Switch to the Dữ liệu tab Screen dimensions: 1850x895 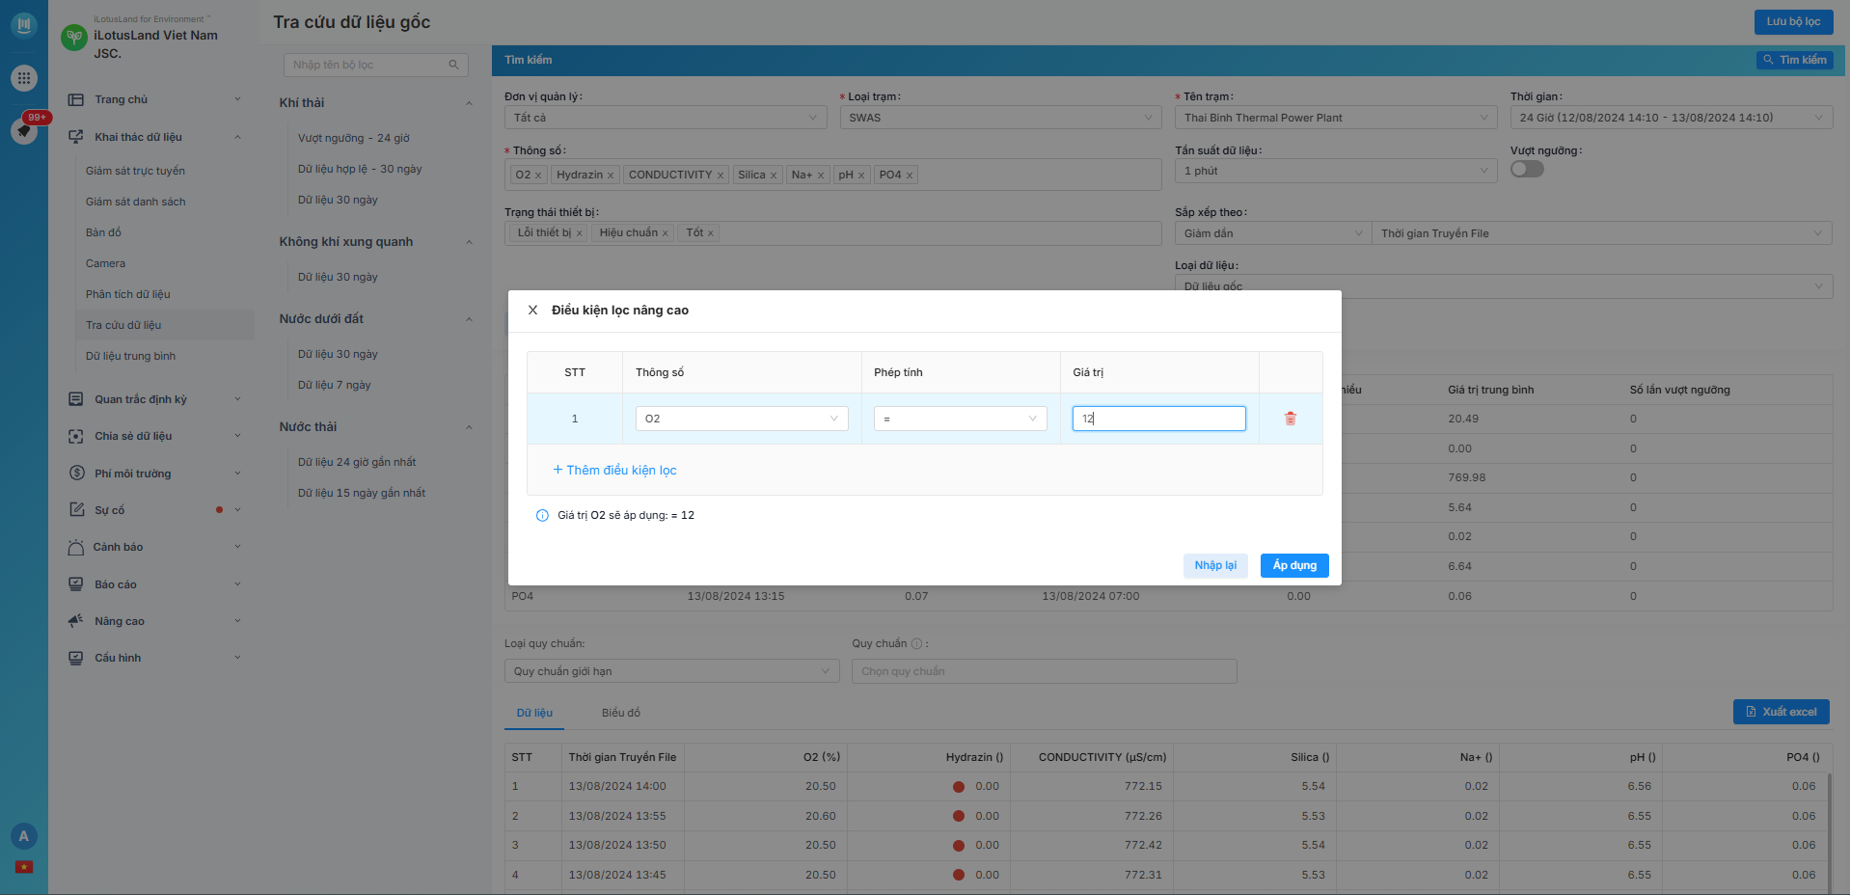click(534, 713)
